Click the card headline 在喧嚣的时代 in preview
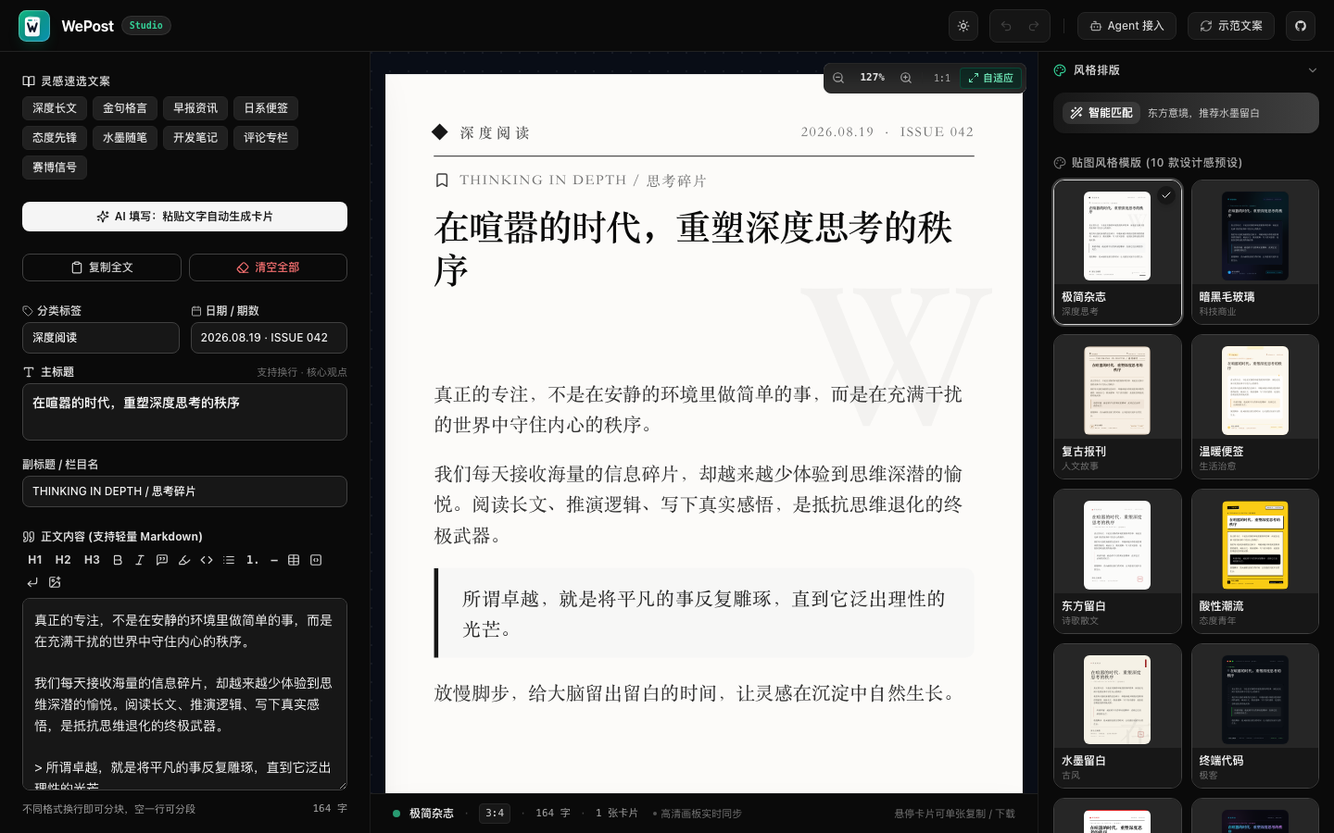The height and width of the screenshot is (833, 1334). (x=693, y=250)
